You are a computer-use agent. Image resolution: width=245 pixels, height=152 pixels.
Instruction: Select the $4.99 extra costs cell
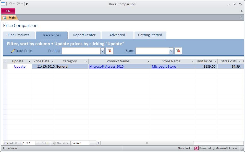[230, 66]
